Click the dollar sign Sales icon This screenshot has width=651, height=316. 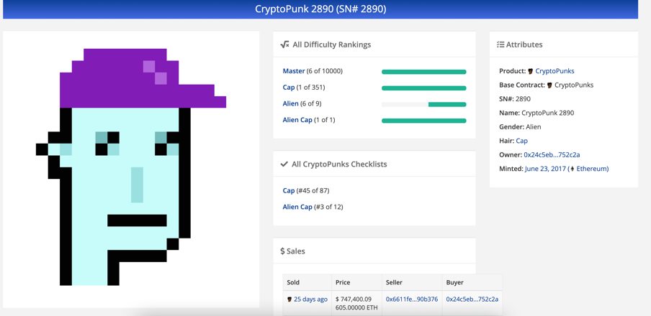[282, 251]
